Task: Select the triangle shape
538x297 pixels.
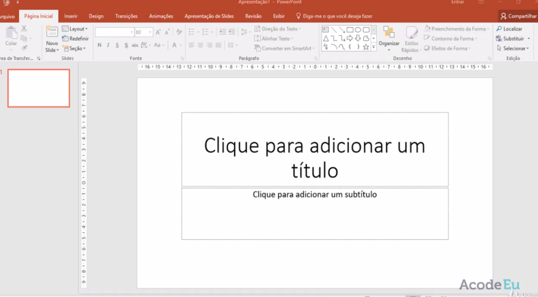Action: coord(325,38)
